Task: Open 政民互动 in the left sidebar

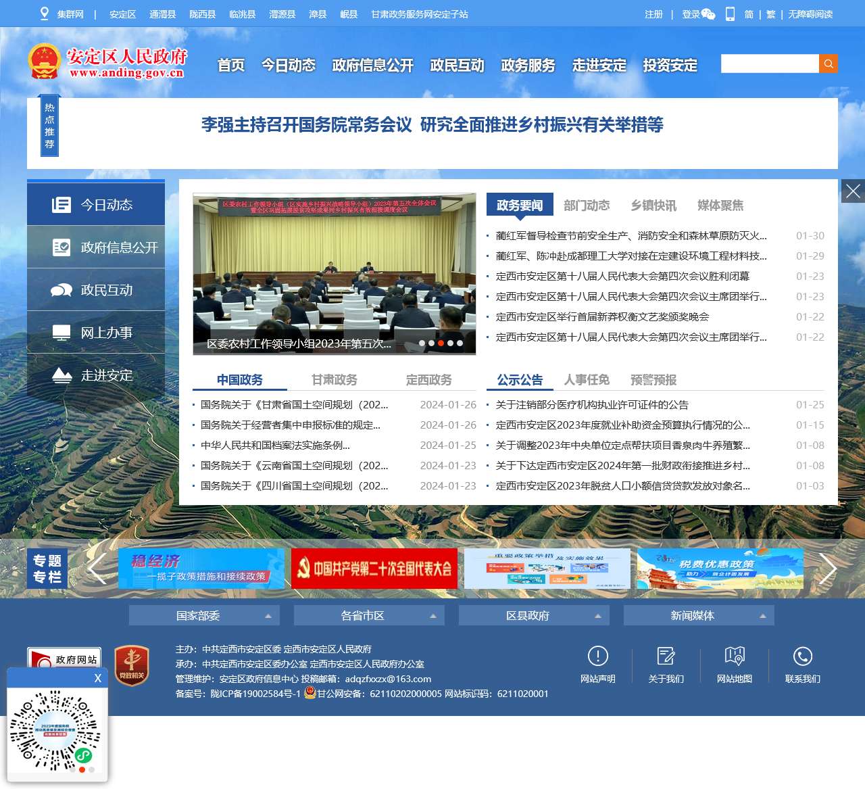Action: click(x=96, y=290)
